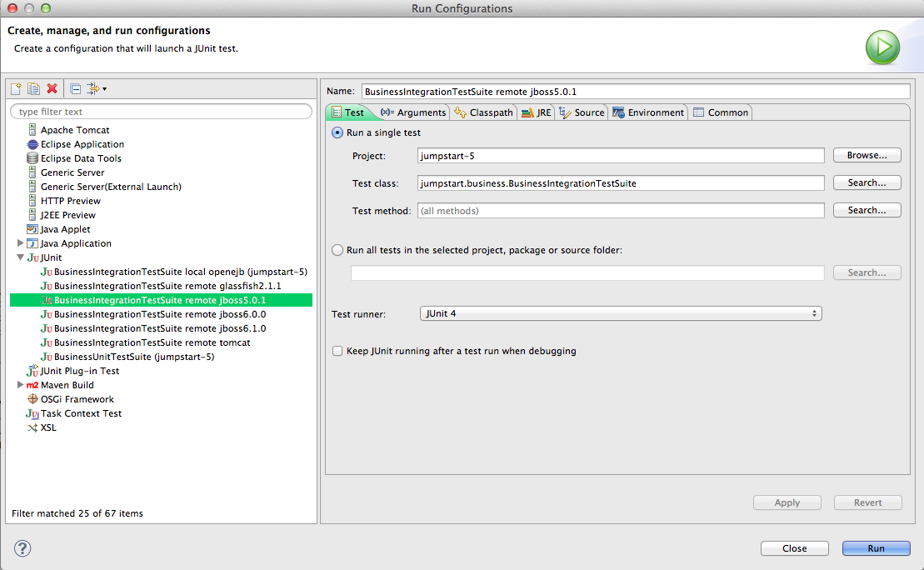Expand the Maven Build tree node

tap(20, 384)
